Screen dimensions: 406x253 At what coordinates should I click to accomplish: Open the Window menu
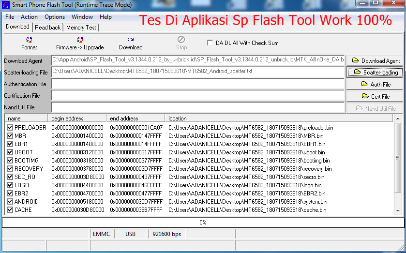(x=82, y=17)
